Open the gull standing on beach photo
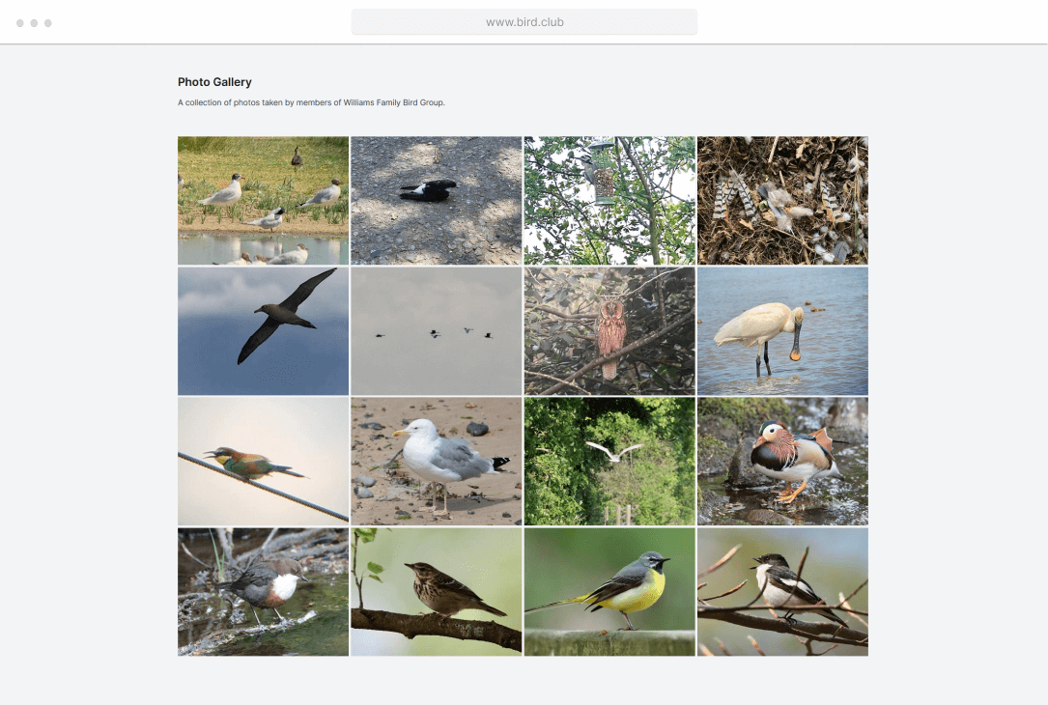 (x=436, y=461)
